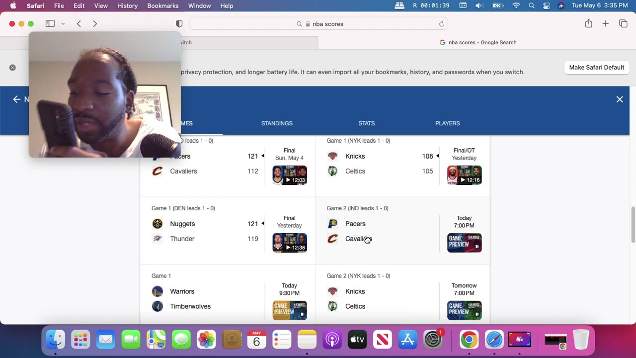Viewport: 636px width, 358px height.
Task: Click the Safari Share button
Action: [588, 23]
